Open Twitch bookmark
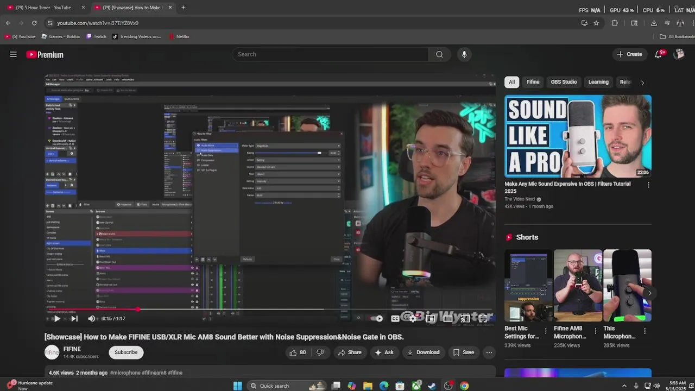 click(x=97, y=36)
